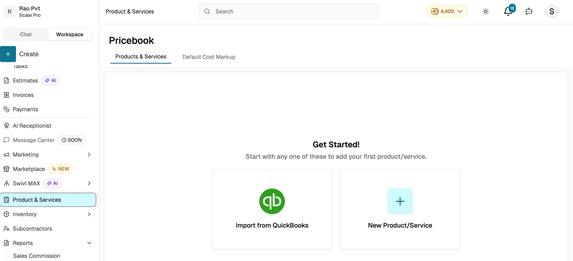Select the Products & Services tab
Image resolution: width=573 pixels, height=261 pixels.
click(x=141, y=57)
